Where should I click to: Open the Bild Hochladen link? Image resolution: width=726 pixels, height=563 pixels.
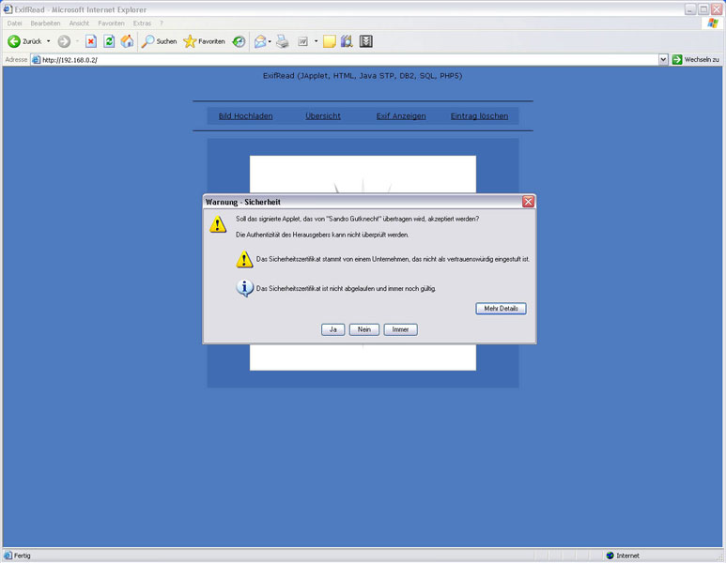[245, 116]
